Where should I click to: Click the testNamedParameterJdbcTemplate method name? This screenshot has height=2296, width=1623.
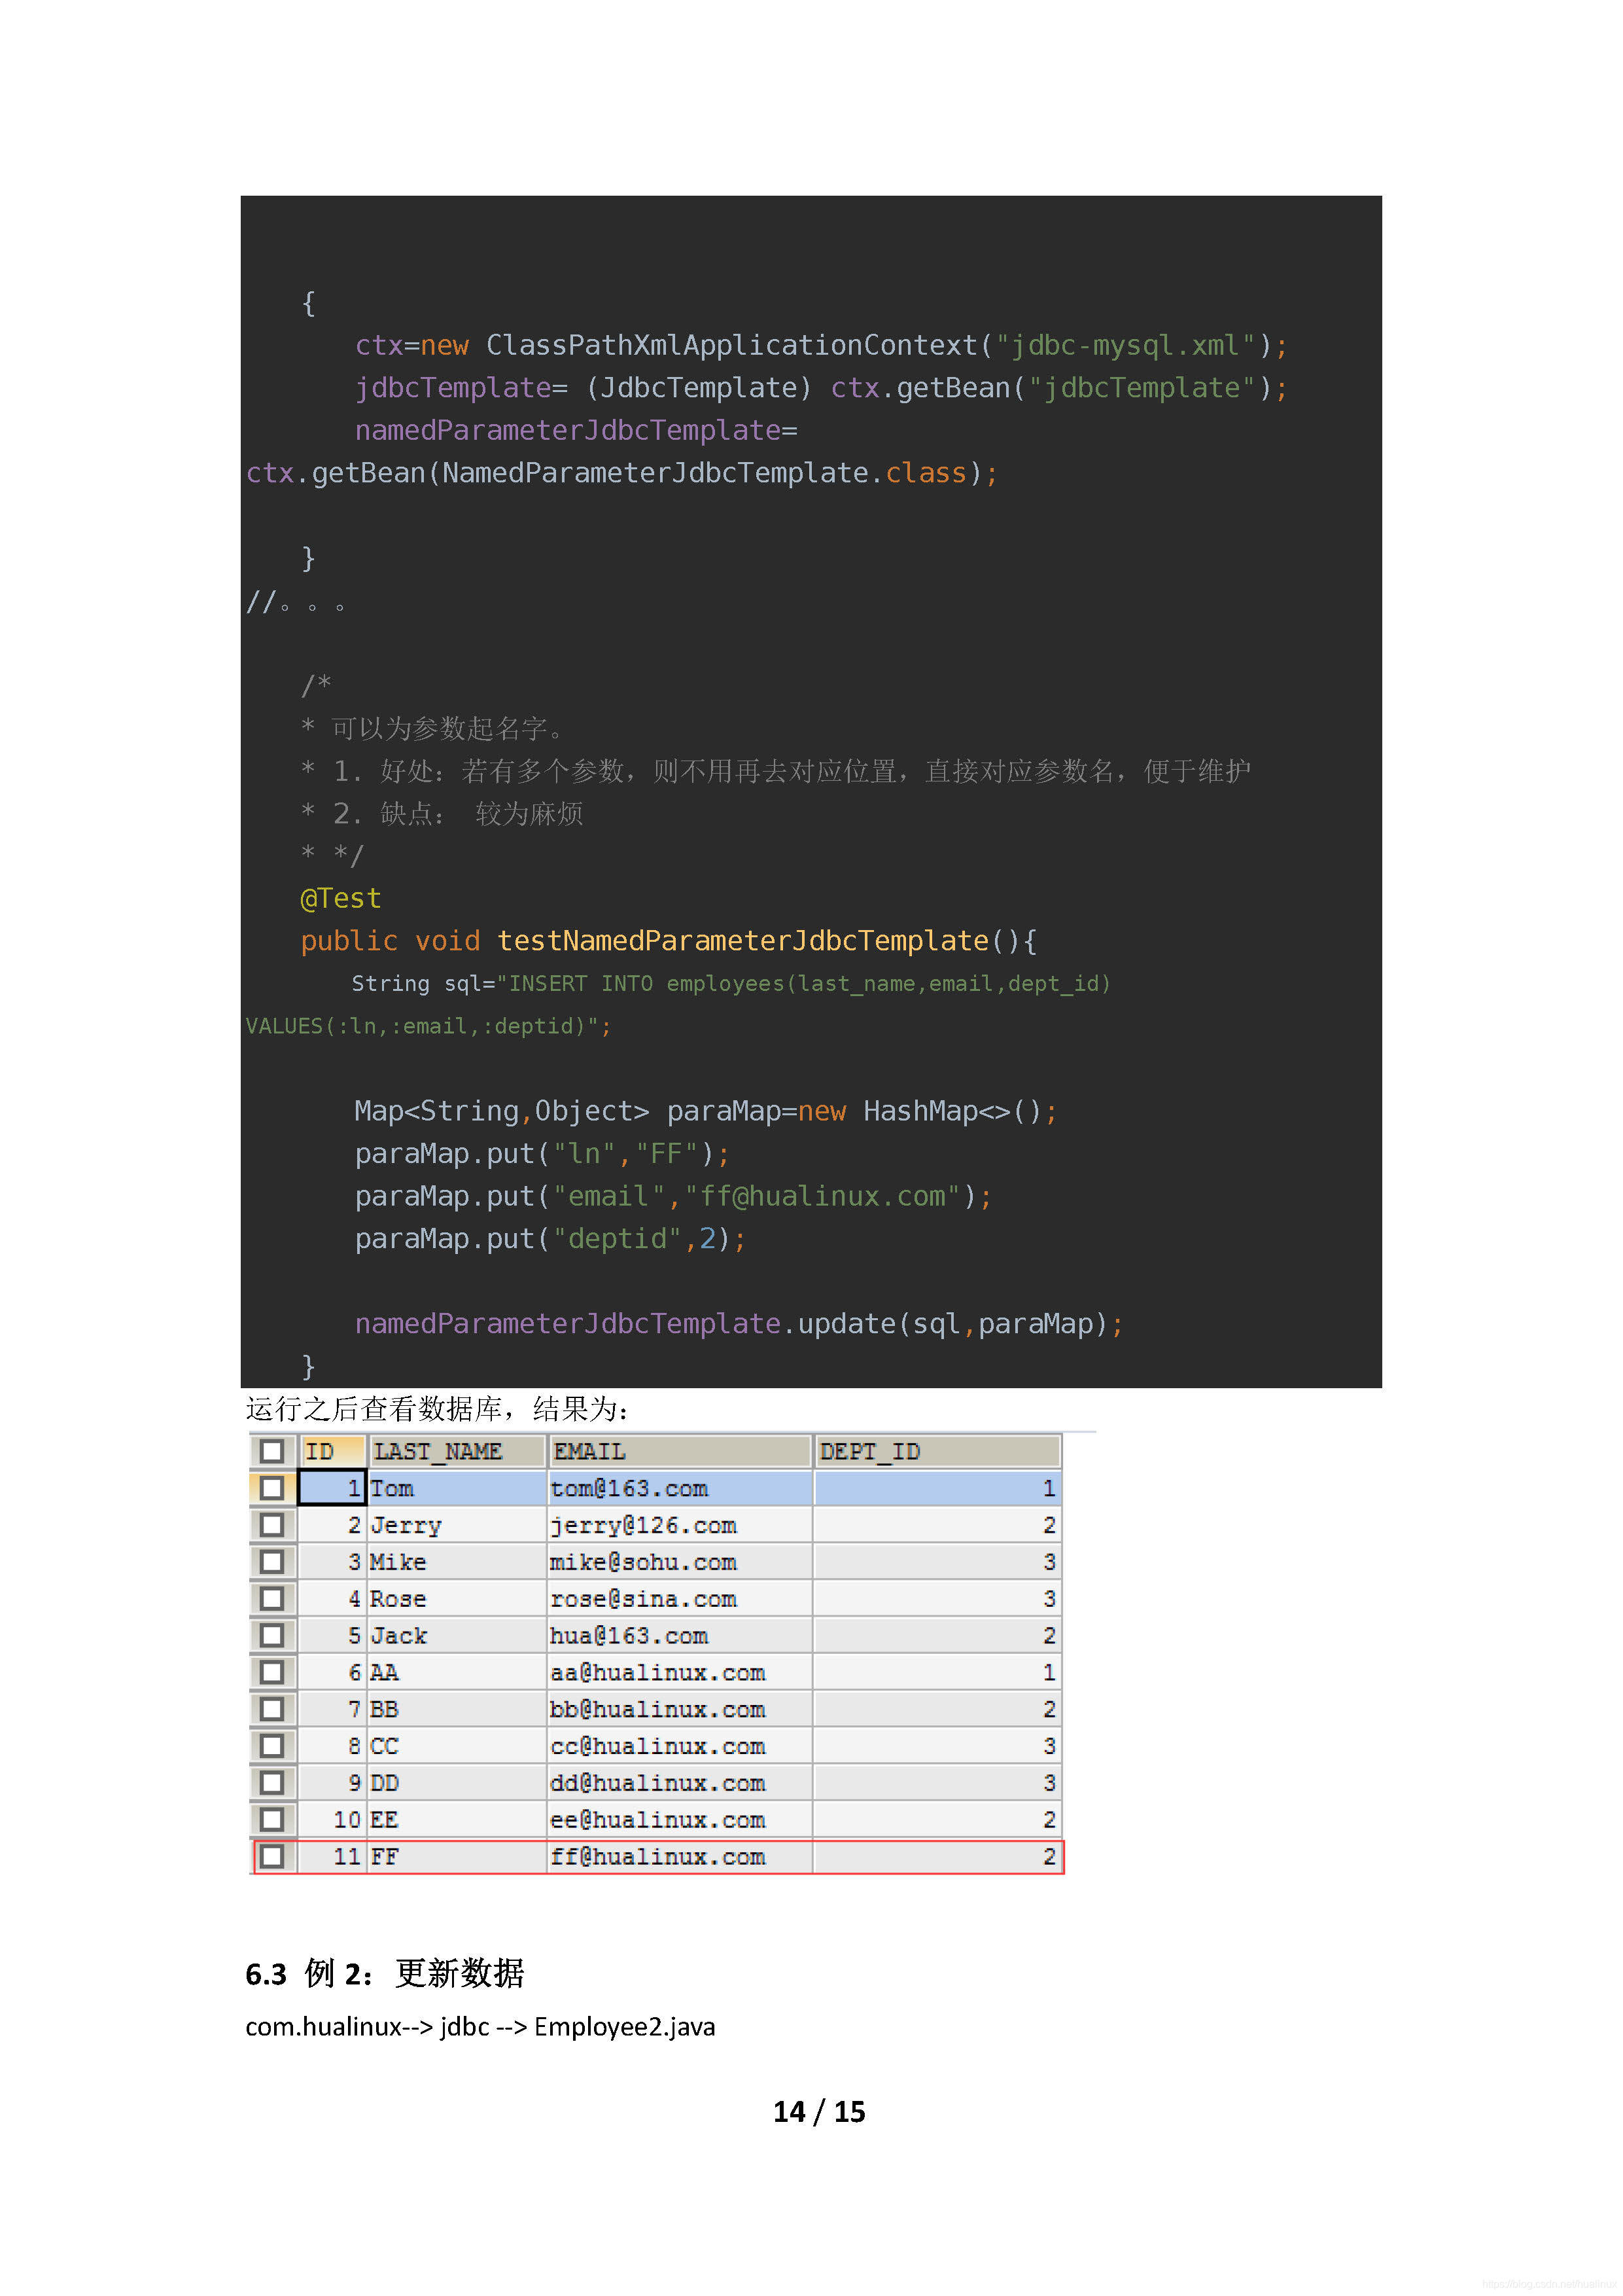[742, 941]
